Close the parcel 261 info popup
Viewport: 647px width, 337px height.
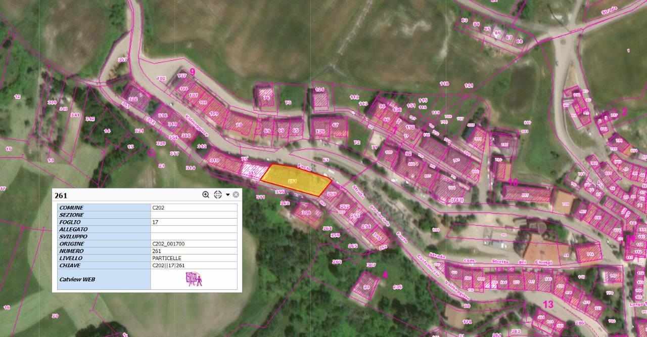coord(236,195)
